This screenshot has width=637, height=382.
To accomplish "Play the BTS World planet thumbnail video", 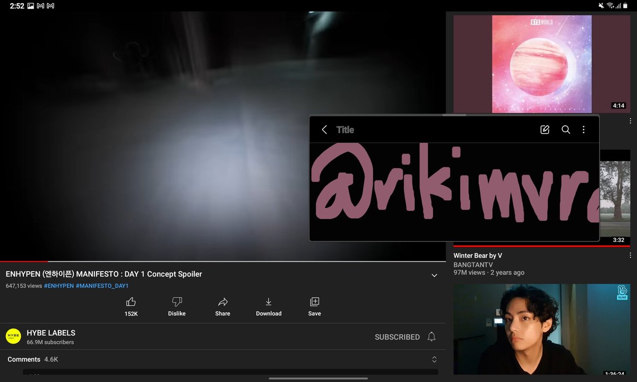I will [x=541, y=64].
